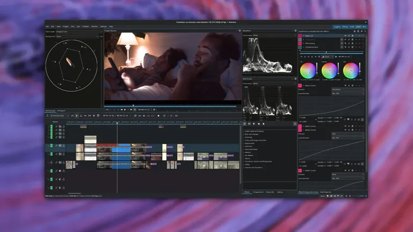Screen dimensions: 413x232
Task: Select the spacer tool in timeline toolbar
Action: (x=85, y=116)
